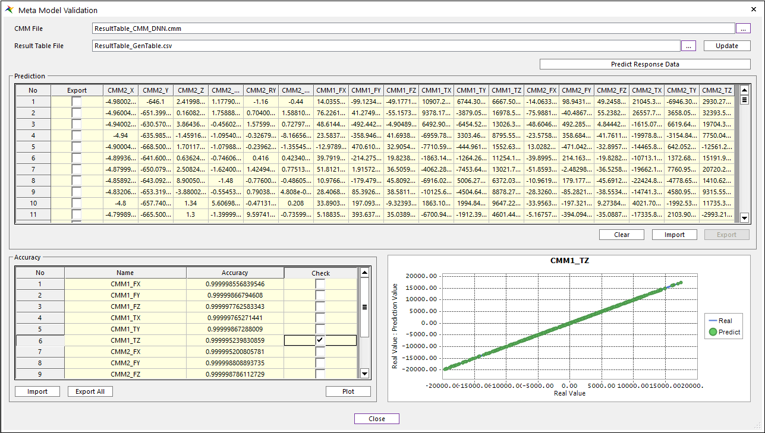
Task: Select the CMM1_TZ name cell in Accuracy table
Action: 125,340
